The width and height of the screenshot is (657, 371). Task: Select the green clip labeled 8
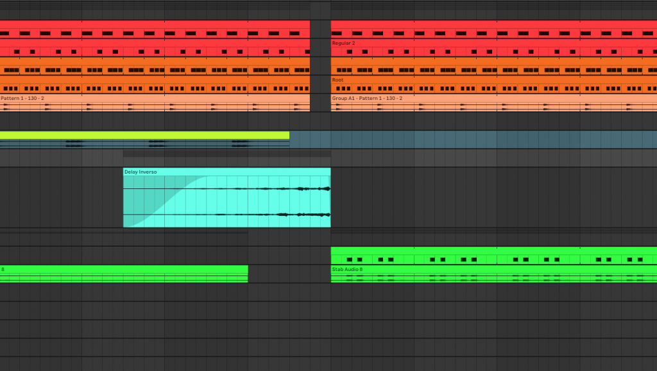124,274
